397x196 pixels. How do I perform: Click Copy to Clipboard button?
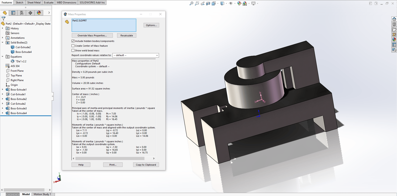click(x=146, y=165)
